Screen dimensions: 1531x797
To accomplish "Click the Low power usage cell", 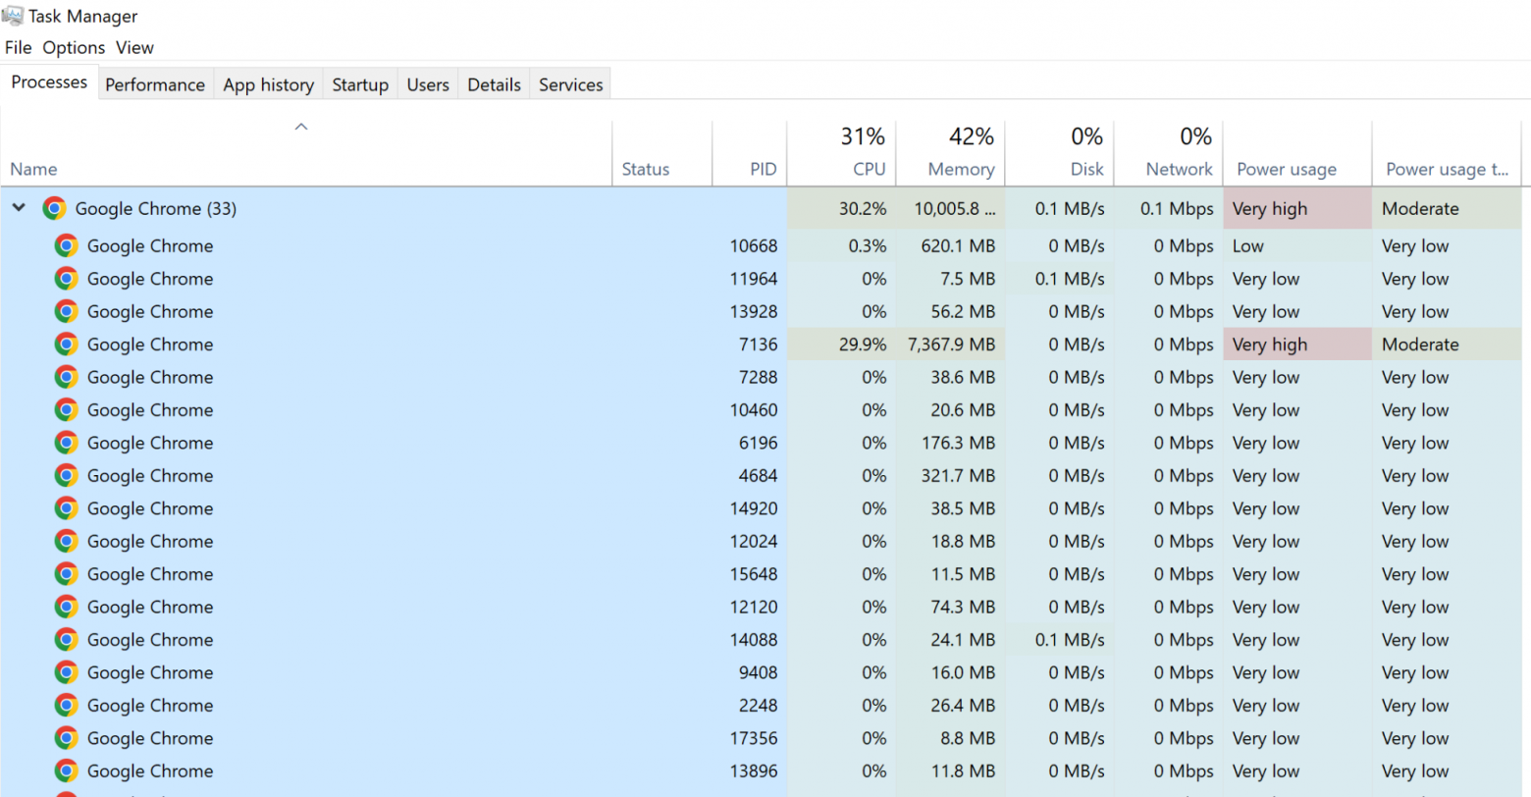I will [x=1297, y=245].
